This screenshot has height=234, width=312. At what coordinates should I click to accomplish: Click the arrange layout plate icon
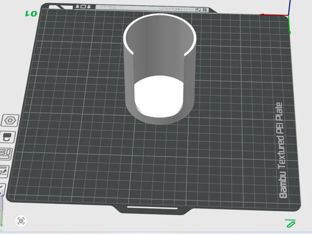(5, 154)
